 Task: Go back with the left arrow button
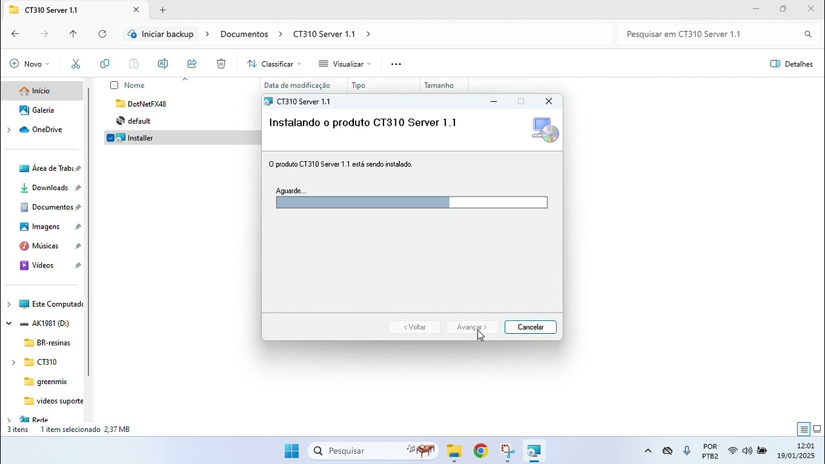[x=15, y=34]
